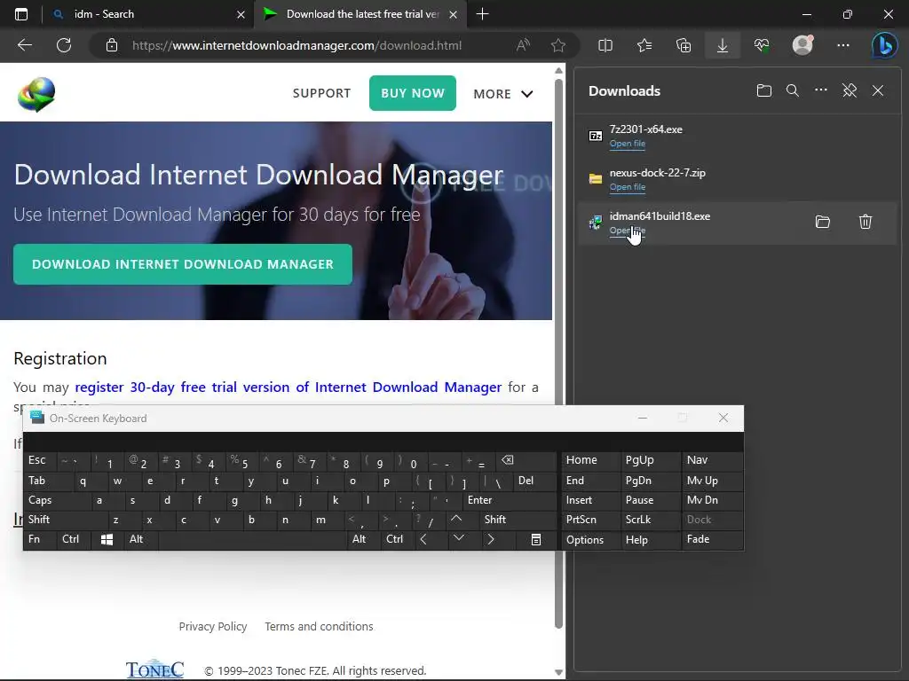Open more options in Downloads panel
This screenshot has height=681, width=909.
[x=821, y=90]
